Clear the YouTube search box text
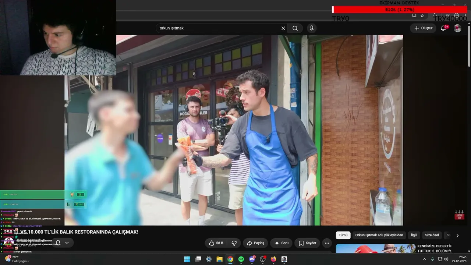The image size is (471, 265). (x=283, y=28)
